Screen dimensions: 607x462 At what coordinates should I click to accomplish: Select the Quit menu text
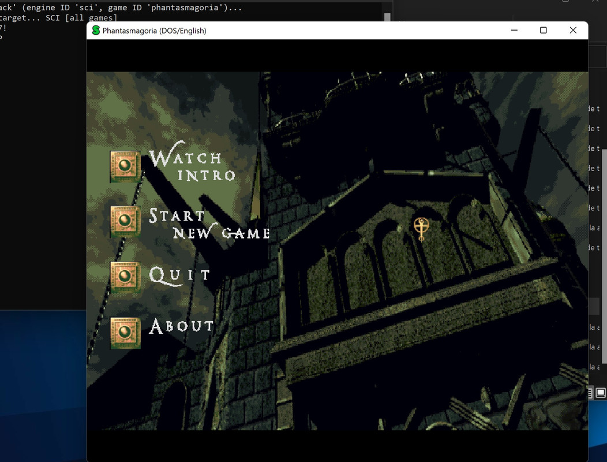tap(179, 275)
